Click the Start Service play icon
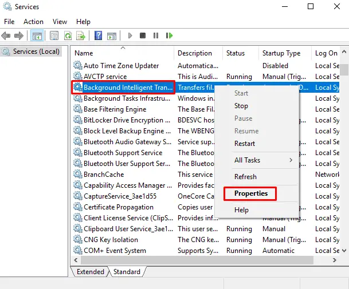The height and width of the screenshot is (289, 349). tap(130, 35)
